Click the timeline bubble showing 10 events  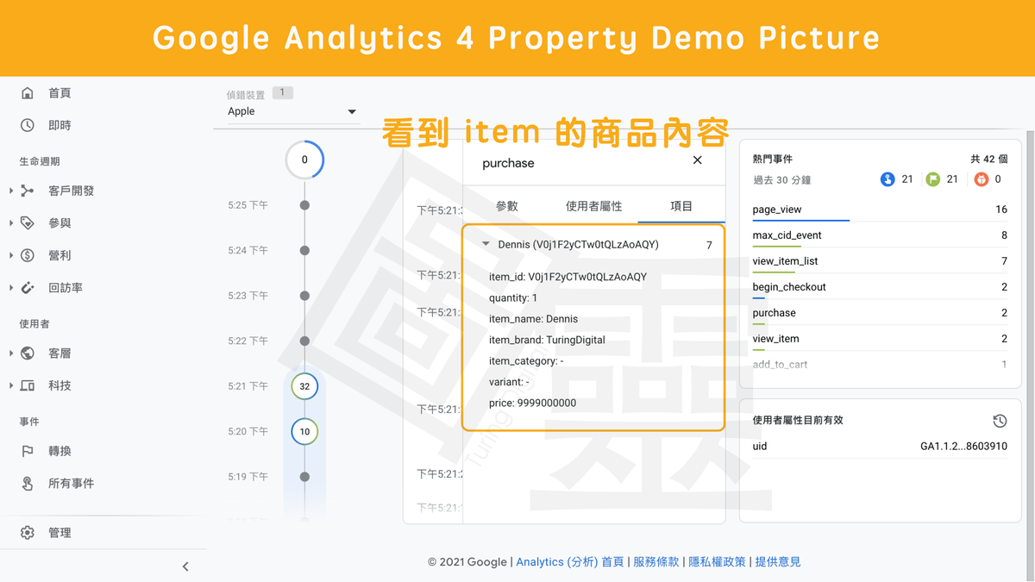[304, 431]
